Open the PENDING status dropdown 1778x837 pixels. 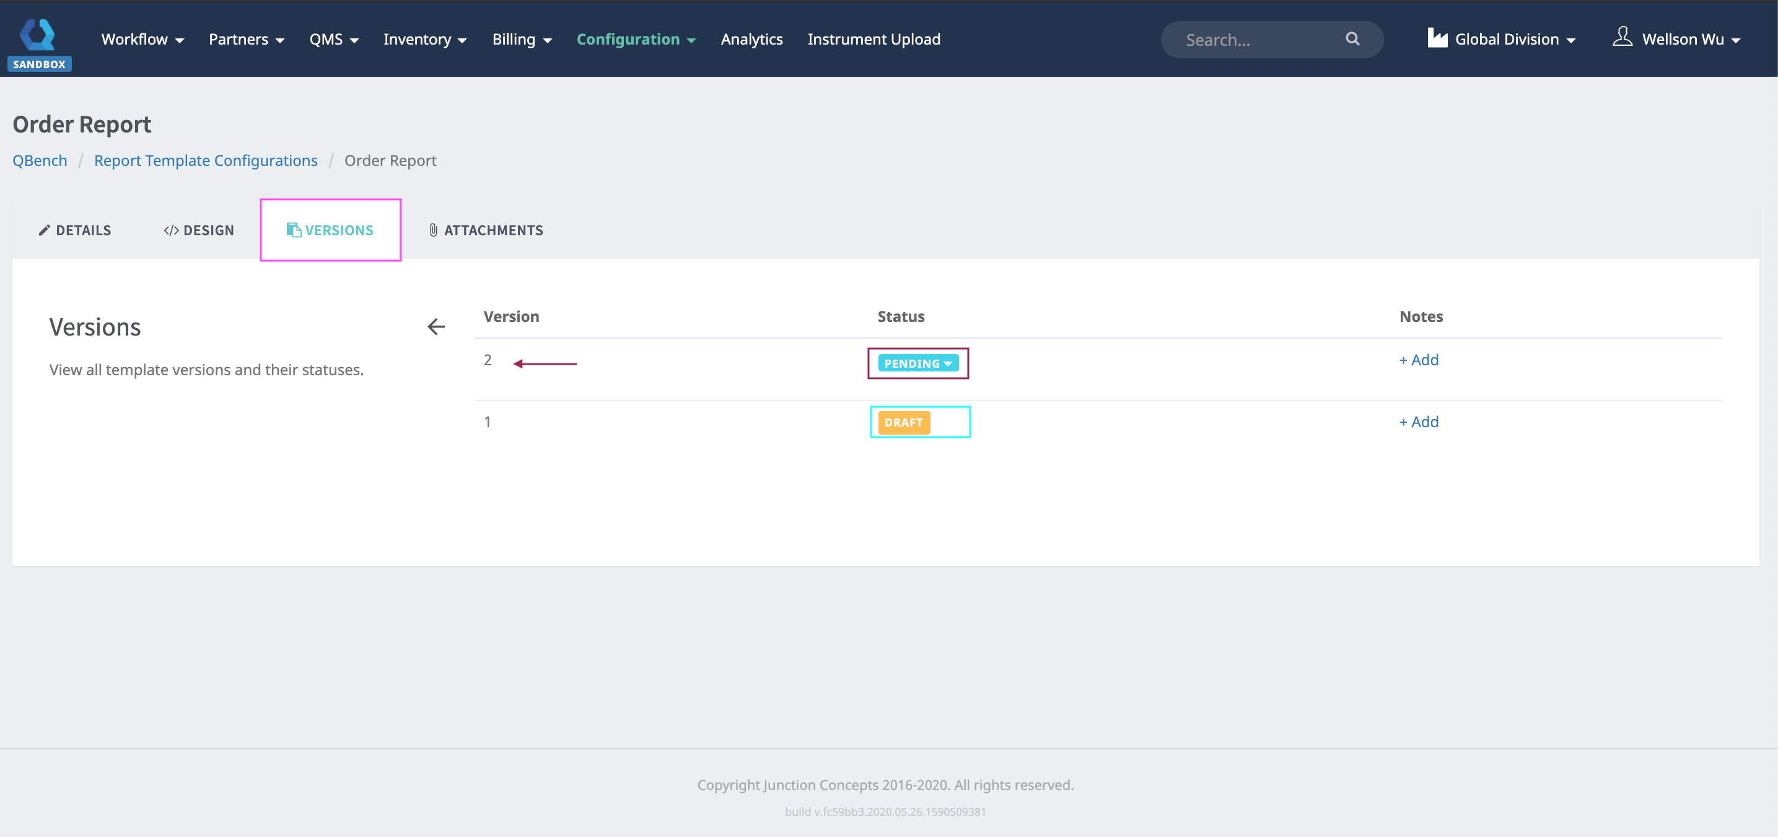click(917, 363)
